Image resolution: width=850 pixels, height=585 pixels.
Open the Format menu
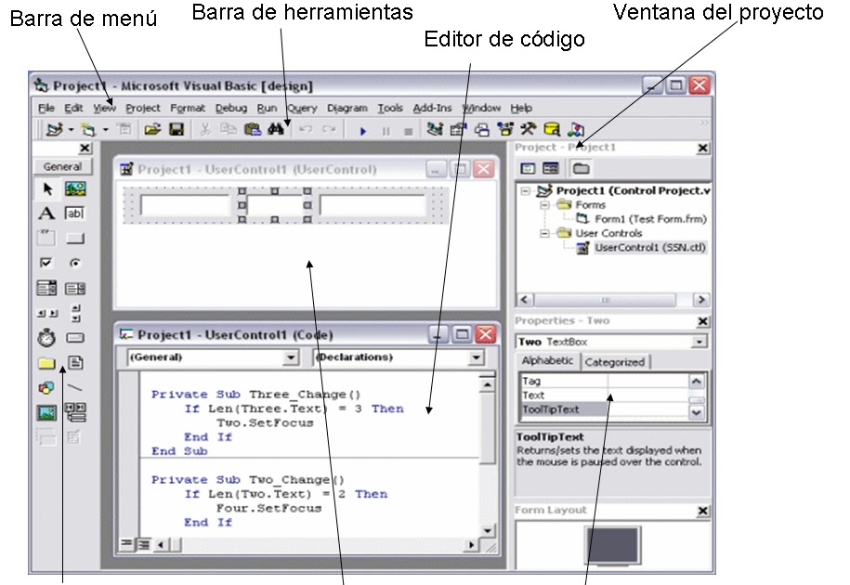[188, 108]
